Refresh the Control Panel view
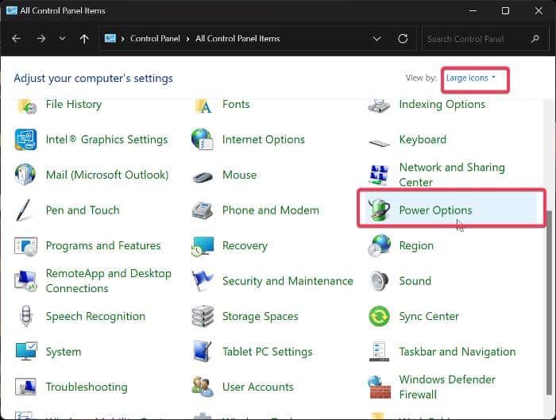 [x=403, y=38]
